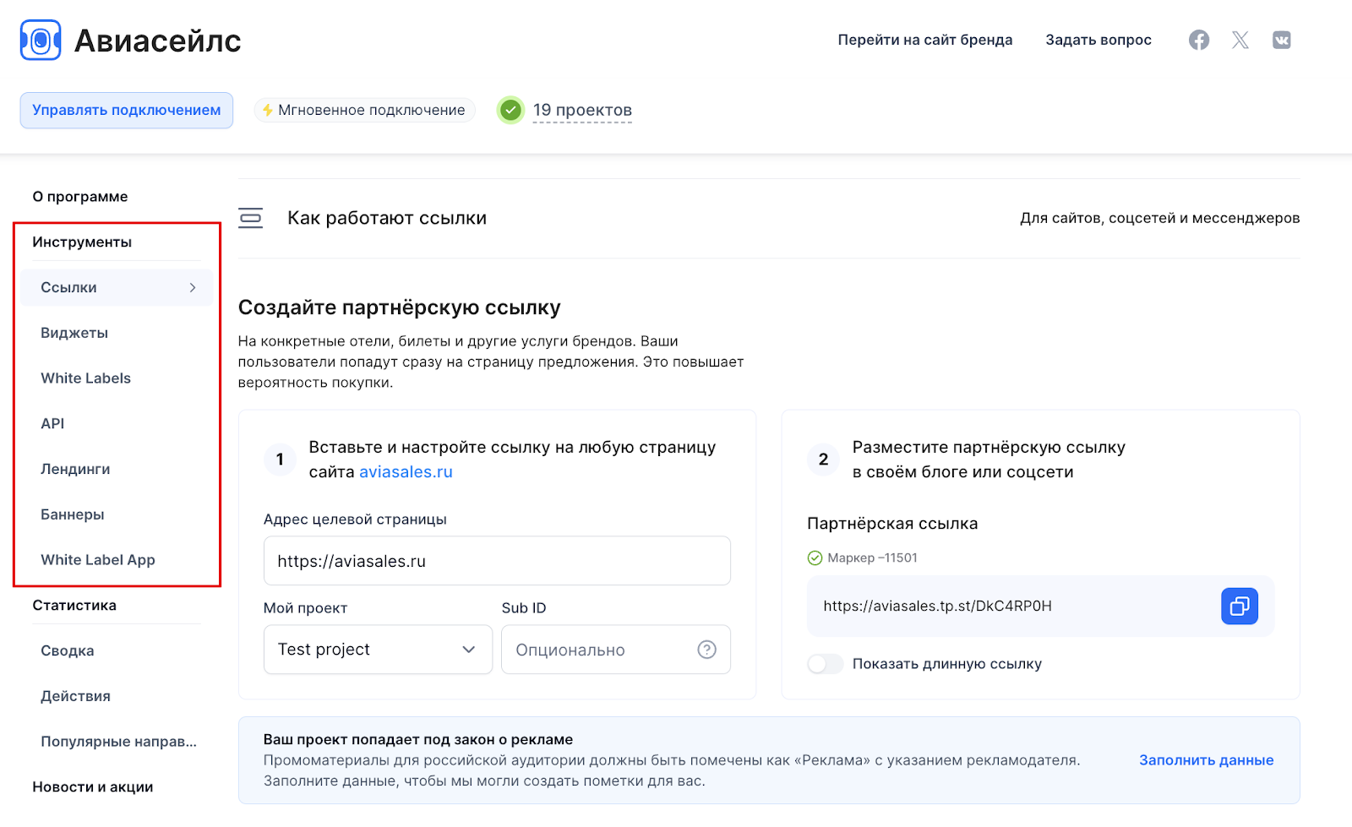Click Создайте партнёрскую ссылку heading

400,307
